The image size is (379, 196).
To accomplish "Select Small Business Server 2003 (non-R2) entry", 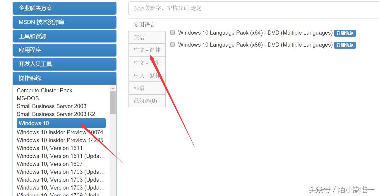I will pos(52,106).
